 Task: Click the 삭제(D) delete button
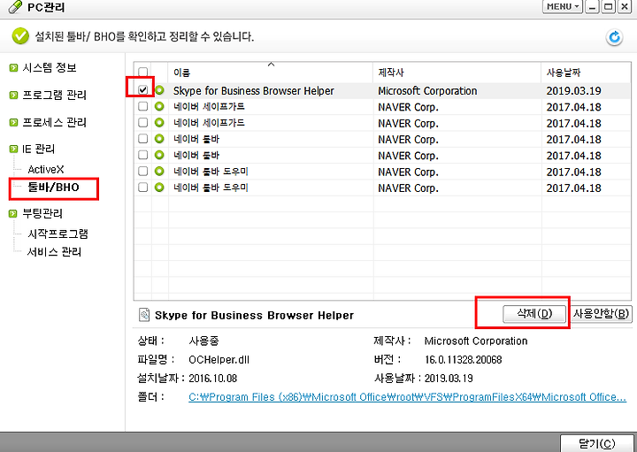[534, 313]
